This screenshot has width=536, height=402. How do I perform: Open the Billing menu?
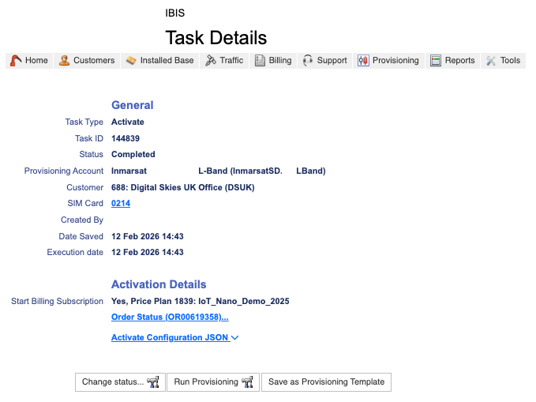[272, 61]
